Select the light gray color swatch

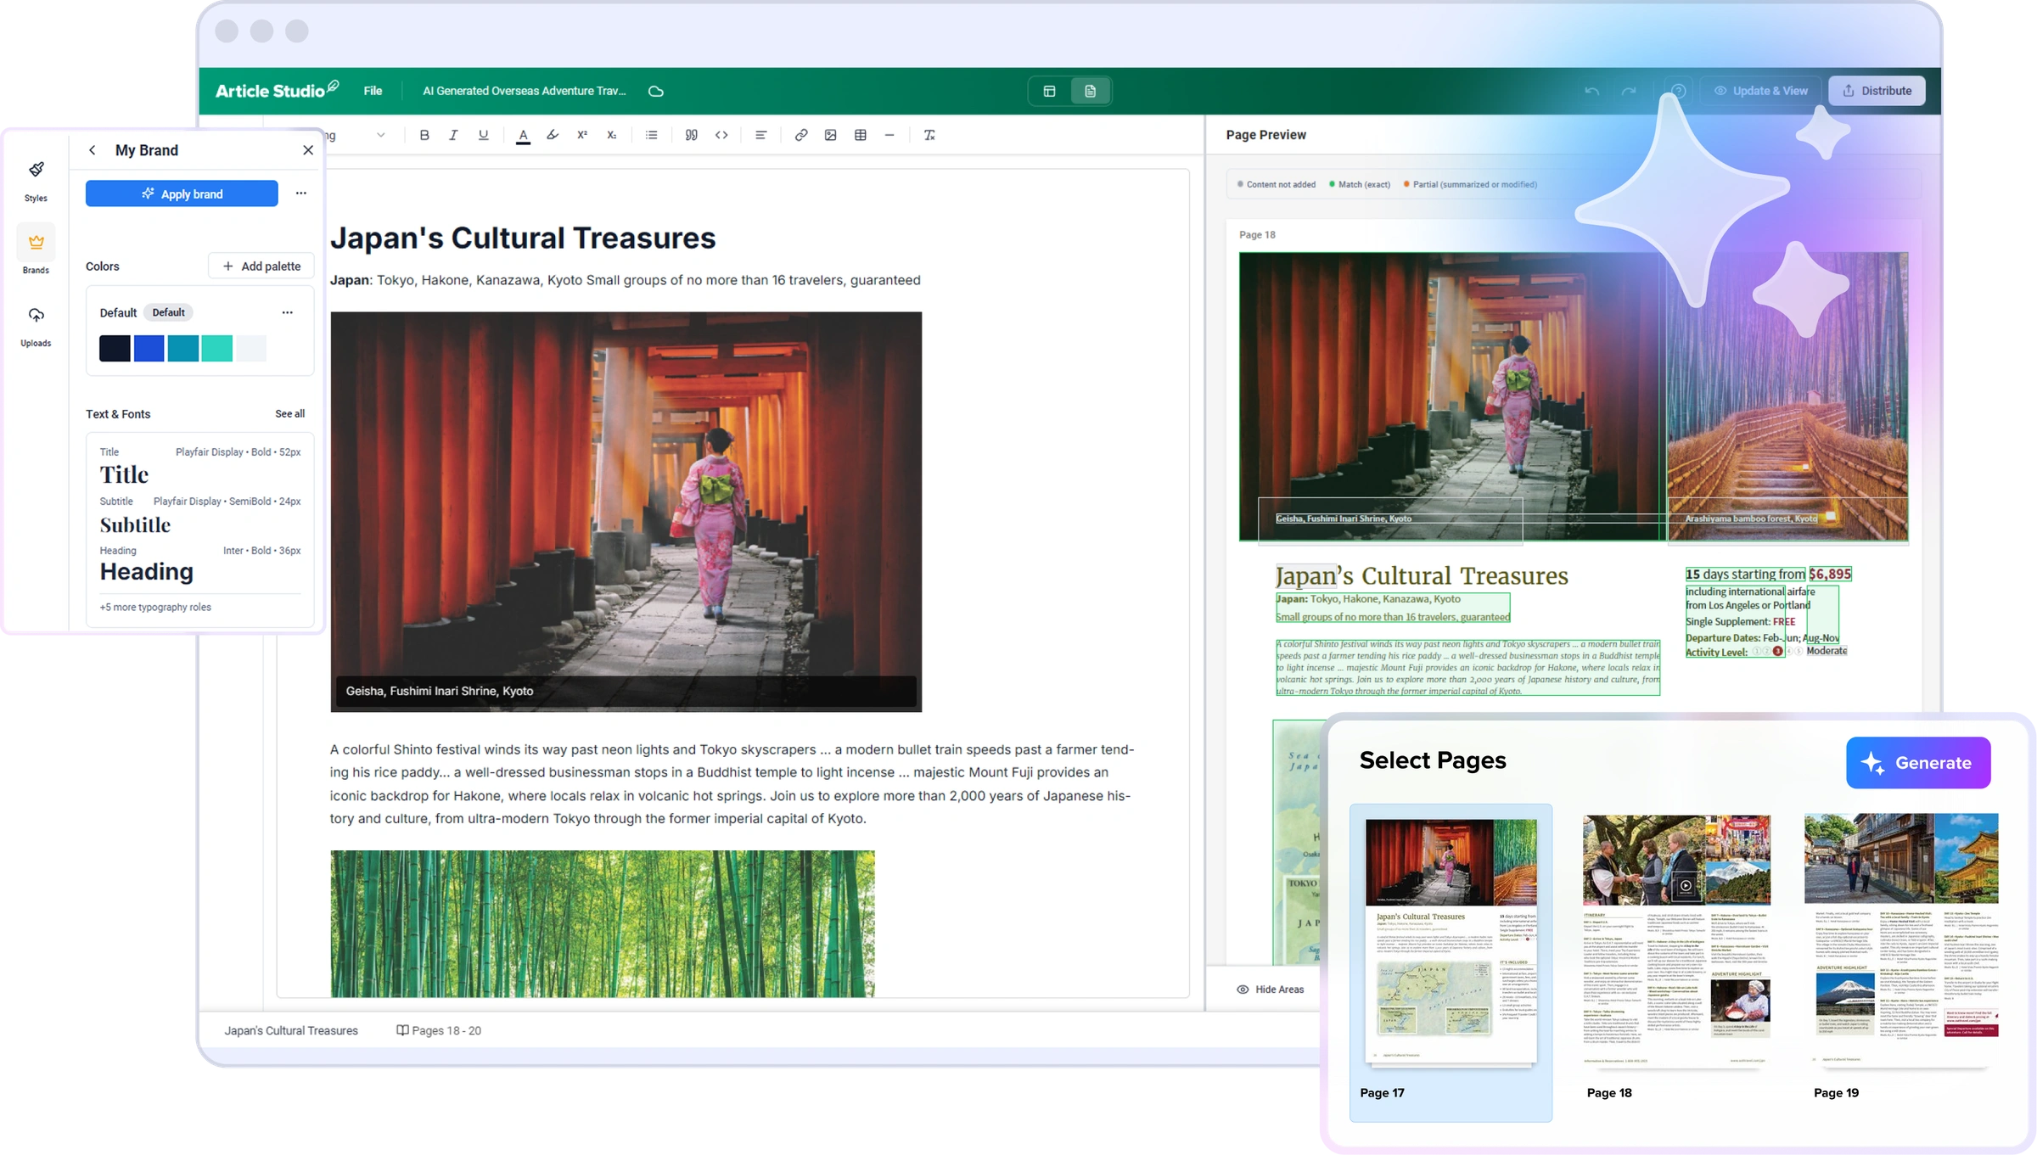(x=250, y=348)
